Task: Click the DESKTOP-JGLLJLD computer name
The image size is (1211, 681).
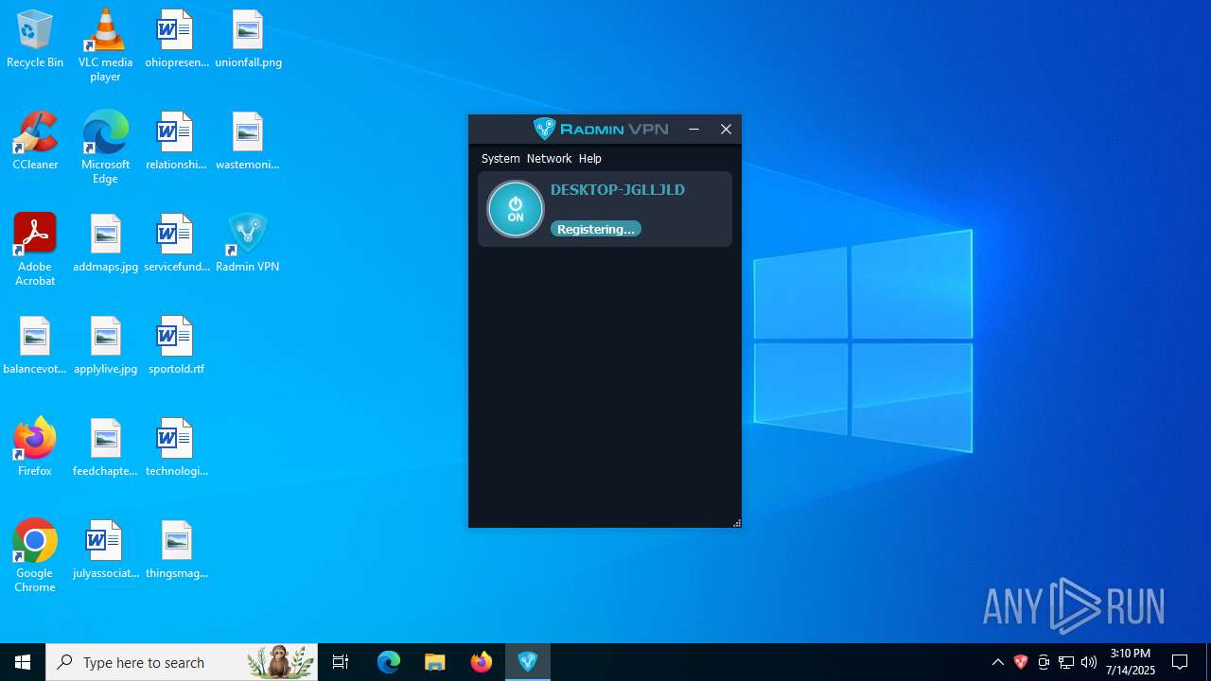Action: coord(618,189)
